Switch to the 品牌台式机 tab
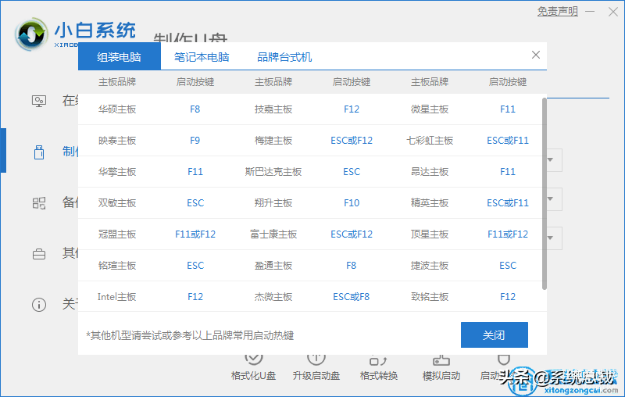The width and height of the screenshot is (625, 397). [284, 57]
